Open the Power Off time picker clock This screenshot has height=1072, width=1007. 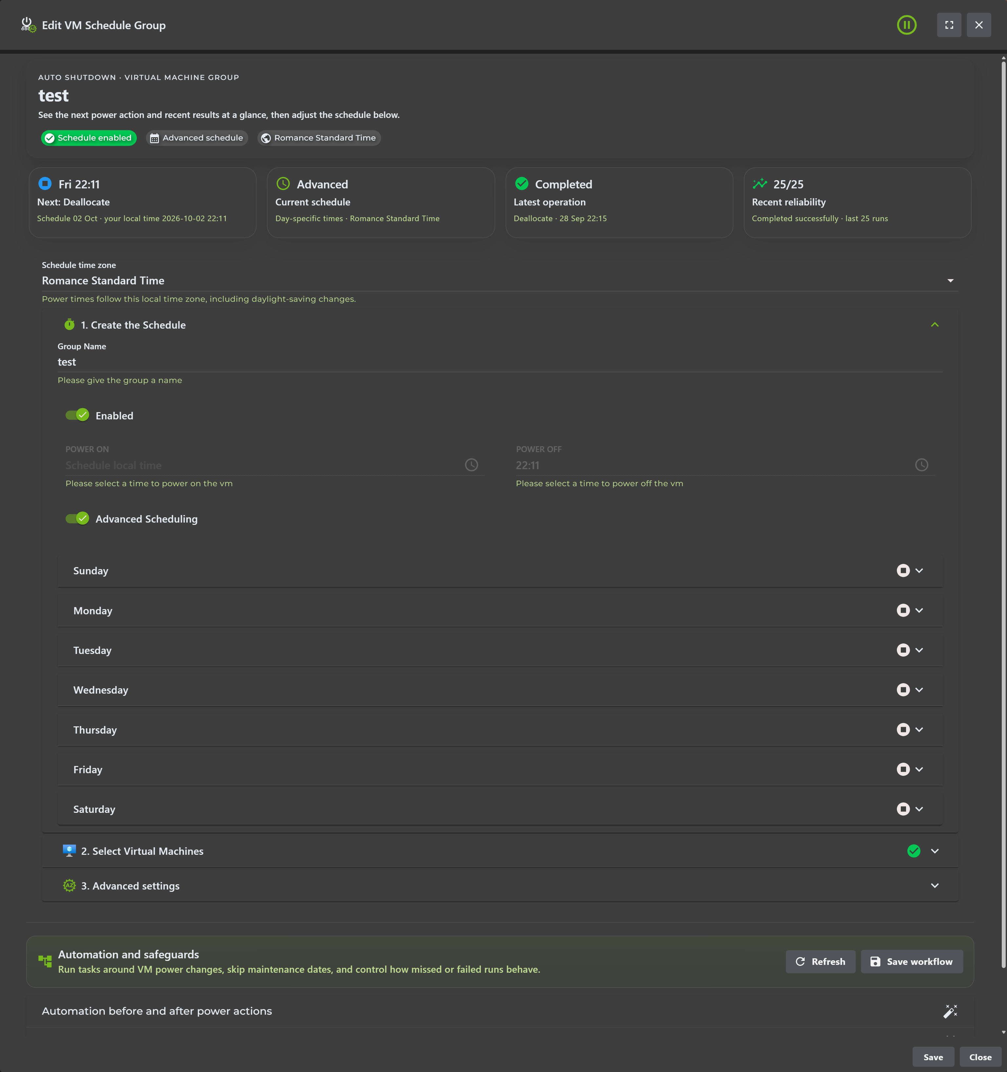tap(921, 465)
